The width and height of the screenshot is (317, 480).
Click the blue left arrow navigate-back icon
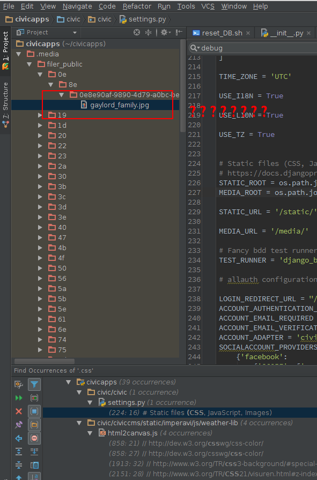click(x=19, y=438)
